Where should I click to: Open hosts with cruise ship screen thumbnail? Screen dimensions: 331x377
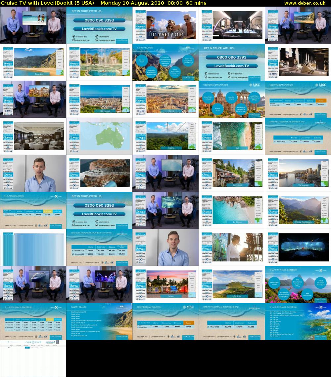pos(33,284)
